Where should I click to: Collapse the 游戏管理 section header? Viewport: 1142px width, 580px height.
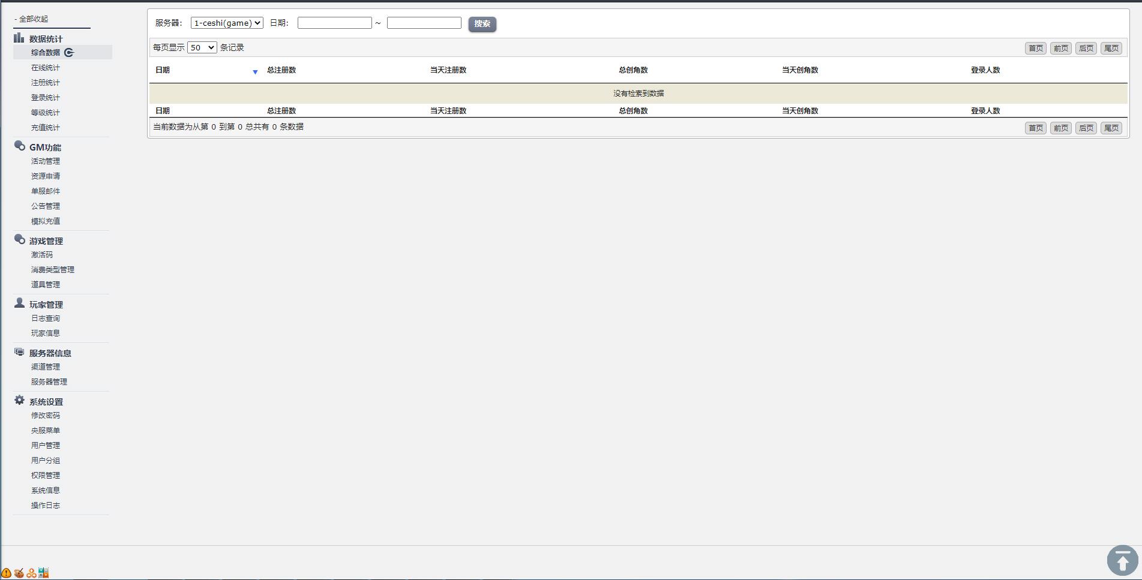tap(46, 241)
